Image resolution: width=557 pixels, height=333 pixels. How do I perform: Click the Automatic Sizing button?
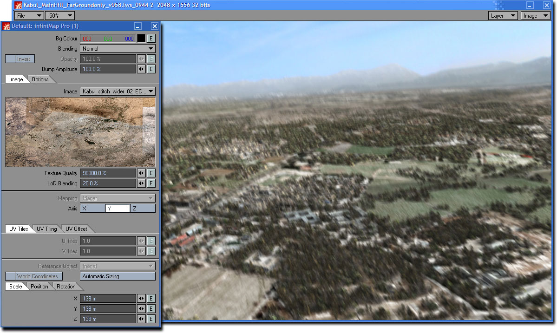[x=118, y=276]
